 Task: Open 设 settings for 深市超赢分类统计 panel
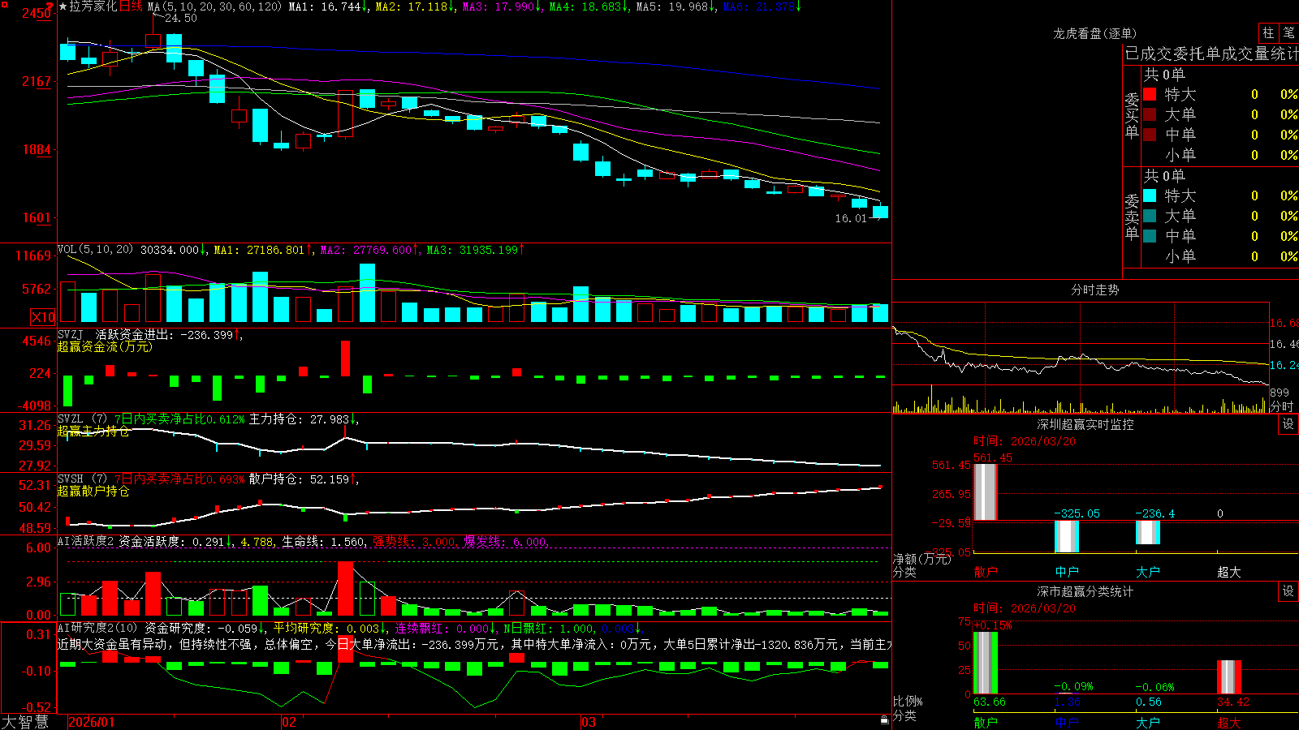coord(1288,591)
